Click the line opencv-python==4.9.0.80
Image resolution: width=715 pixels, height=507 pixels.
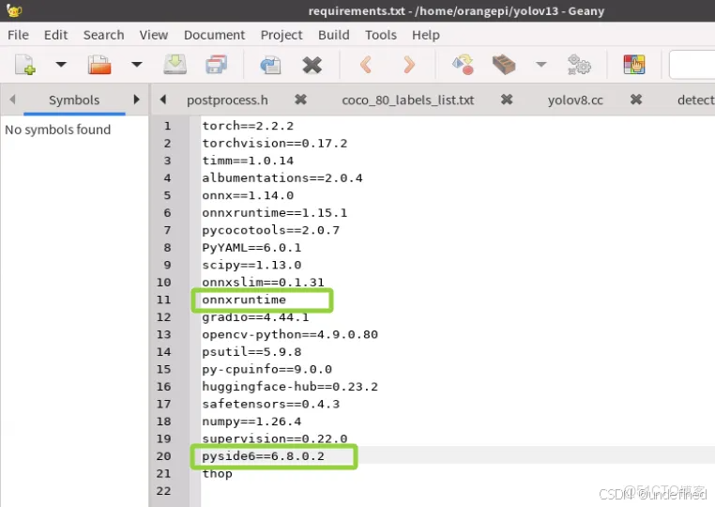290,334
